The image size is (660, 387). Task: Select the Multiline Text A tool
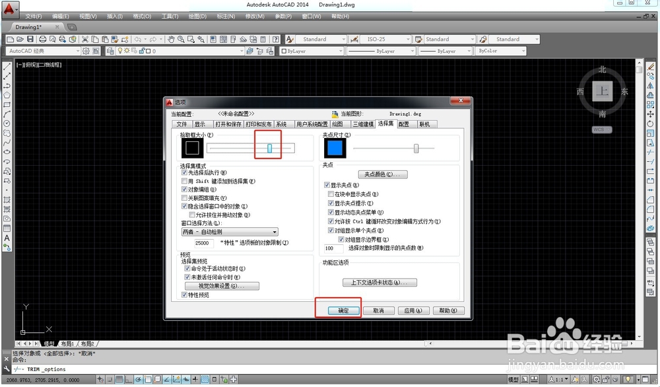(x=7, y=238)
